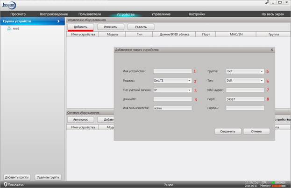The height and width of the screenshot is (188, 291).
Task: Click the Имя пользователя field with admin
Action: click(172, 108)
